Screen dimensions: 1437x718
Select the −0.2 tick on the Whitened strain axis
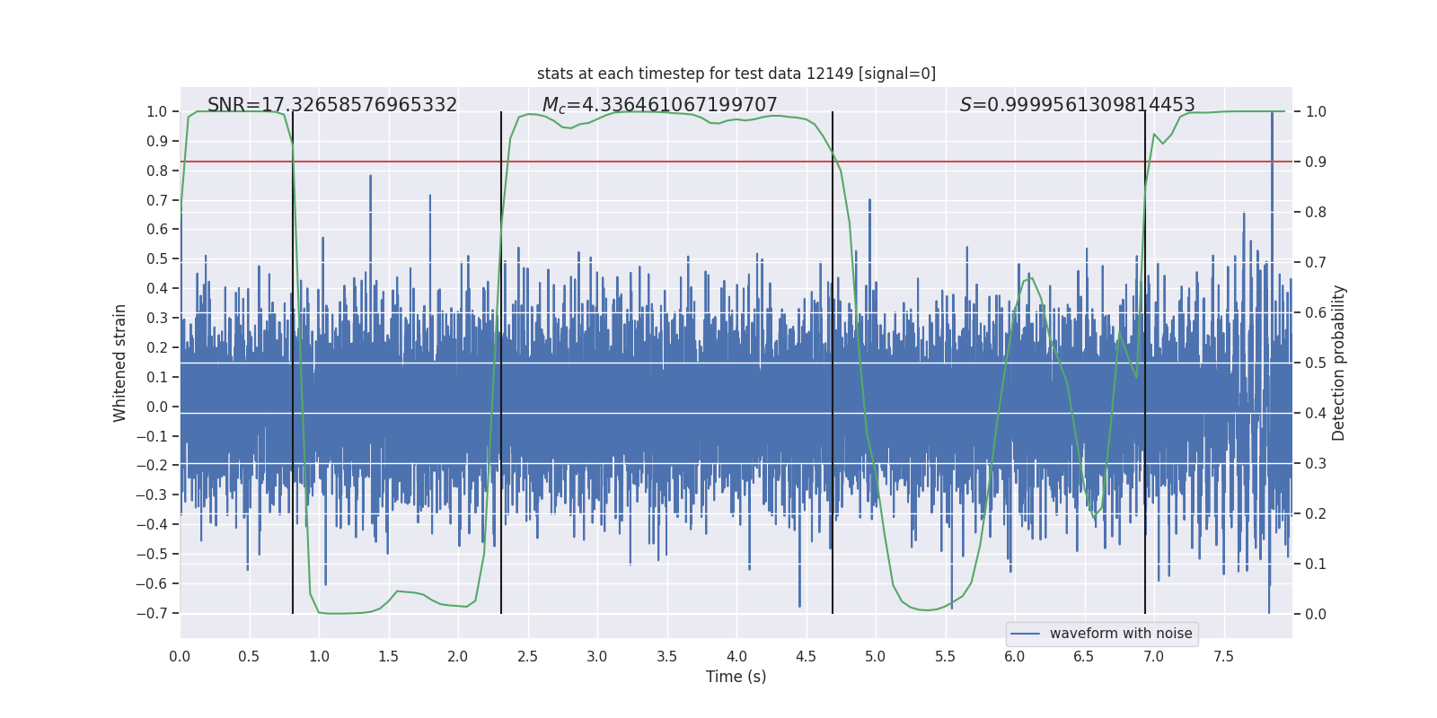[152, 465]
